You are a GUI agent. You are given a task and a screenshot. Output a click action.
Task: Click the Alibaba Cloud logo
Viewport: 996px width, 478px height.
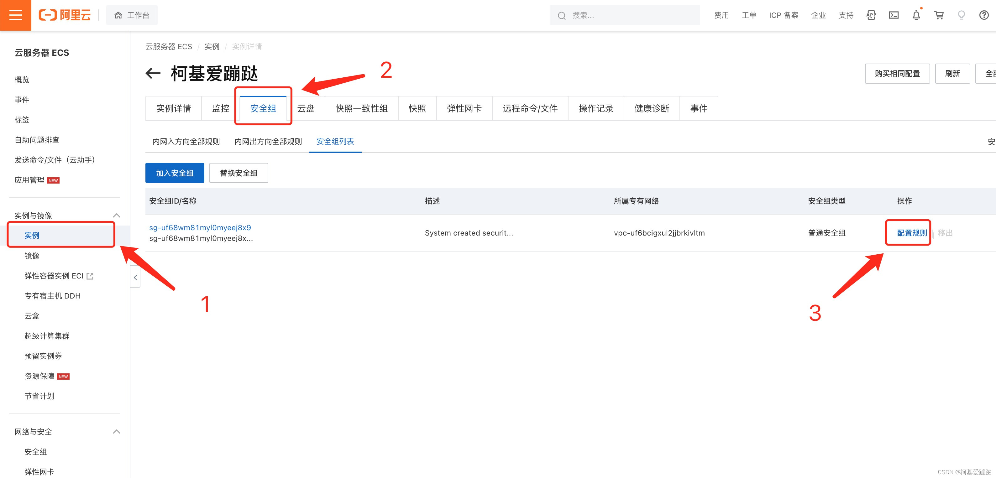pyautogui.click(x=65, y=15)
